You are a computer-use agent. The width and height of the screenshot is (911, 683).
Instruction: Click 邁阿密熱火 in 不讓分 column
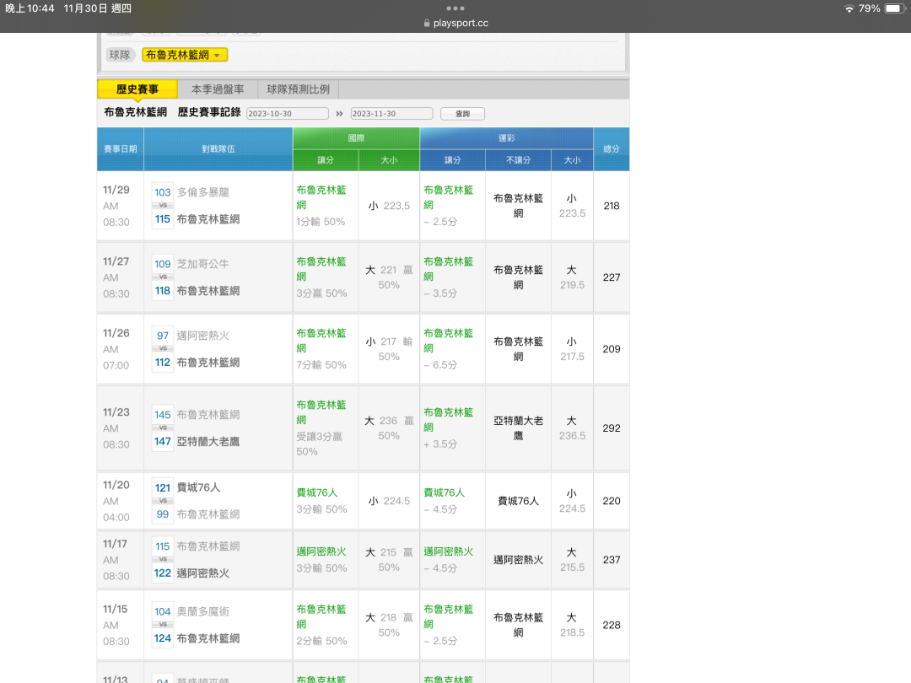point(518,560)
